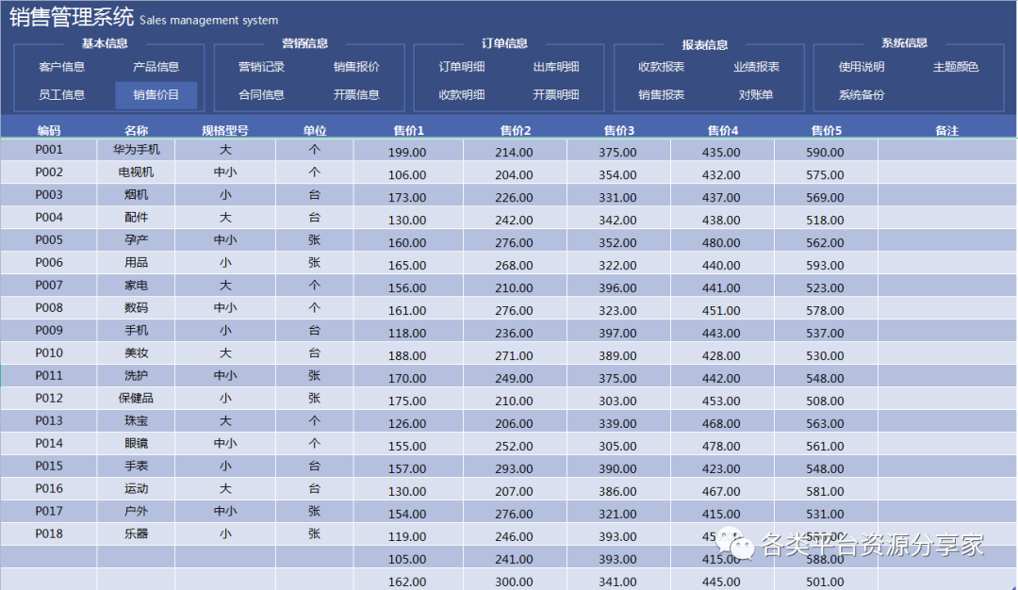This screenshot has height=590, width=1018.
Task: Change 主题颜色 setting
Action: point(956,67)
